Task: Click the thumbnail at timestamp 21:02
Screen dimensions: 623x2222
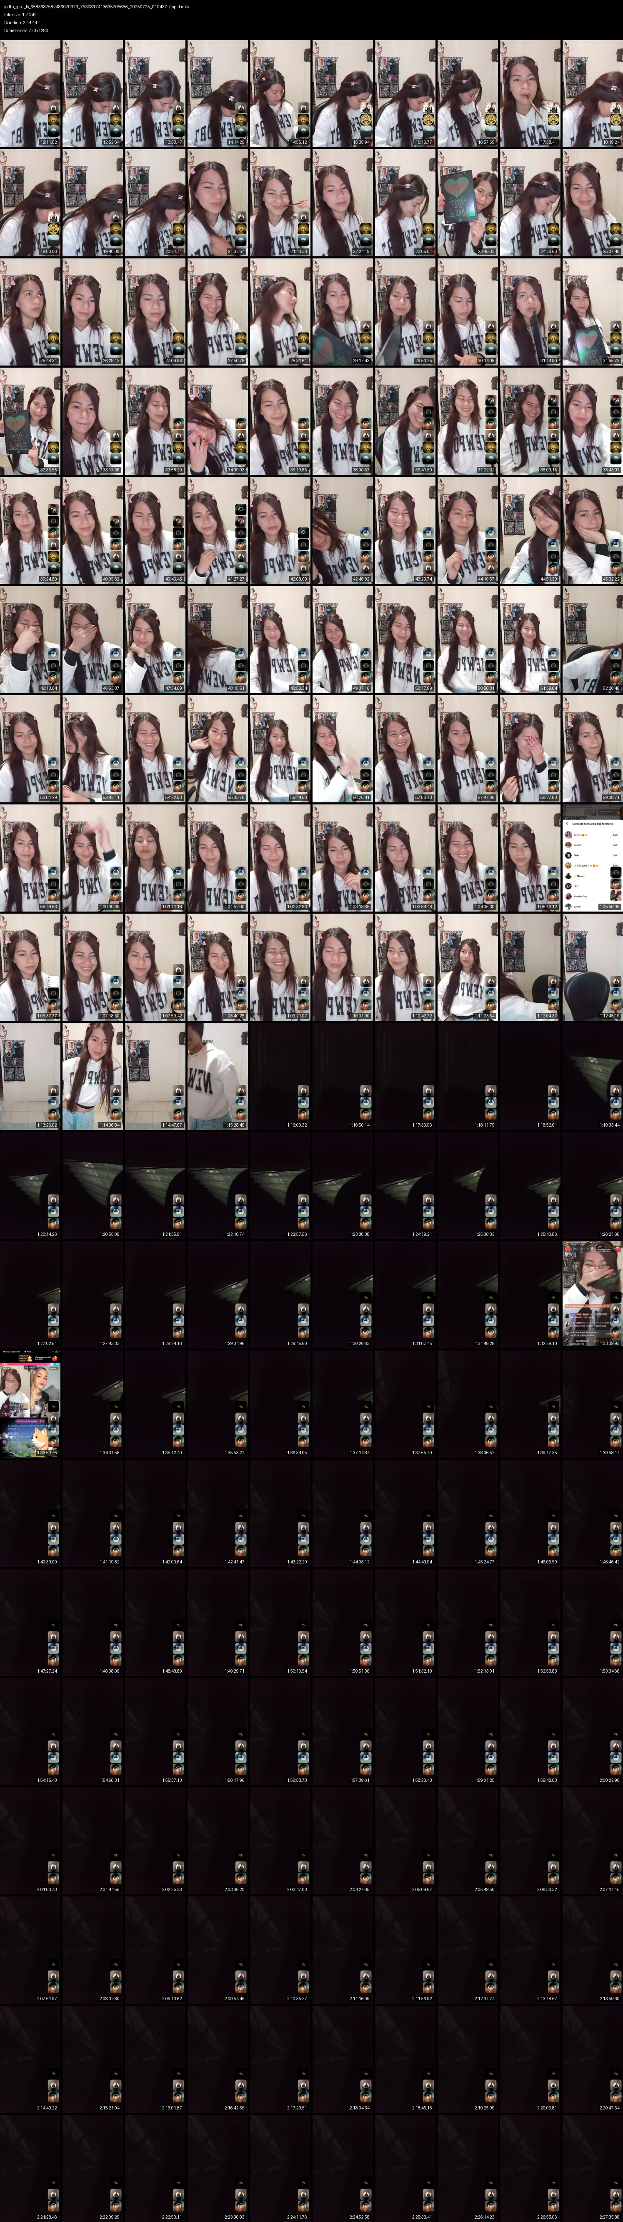Action: (x=218, y=203)
